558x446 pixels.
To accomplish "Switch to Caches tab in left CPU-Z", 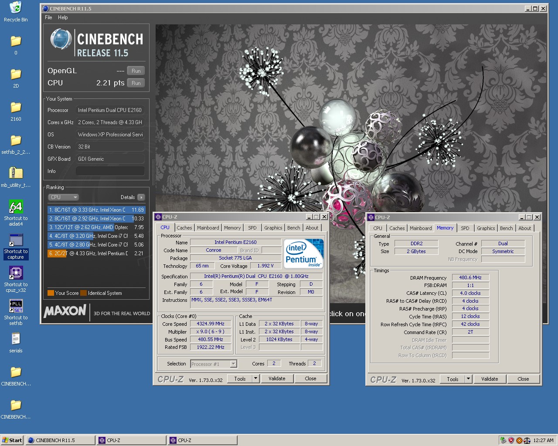I will pyautogui.click(x=184, y=228).
